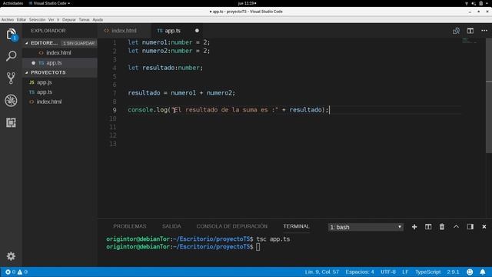
Task: Select app.ts under open editors
Action: pos(60,63)
